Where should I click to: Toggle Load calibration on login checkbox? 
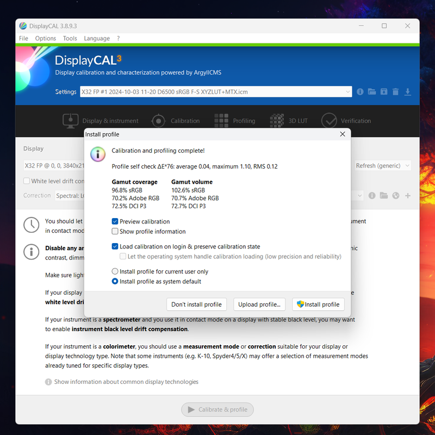[x=115, y=246]
